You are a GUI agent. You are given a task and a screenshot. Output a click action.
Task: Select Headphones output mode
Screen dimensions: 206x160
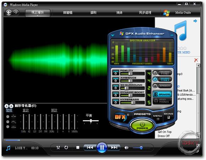(162, 101)
